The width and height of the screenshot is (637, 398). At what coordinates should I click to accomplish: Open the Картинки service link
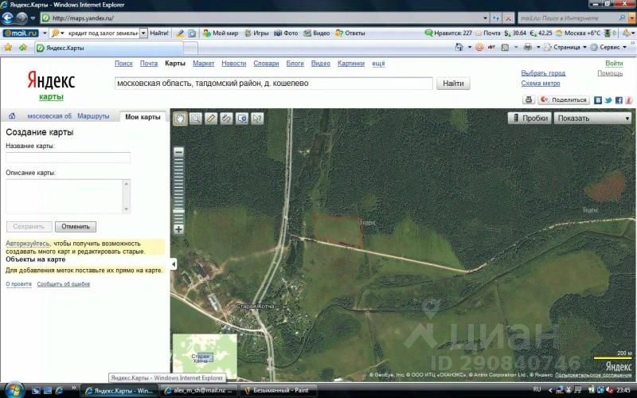[351, 64]
